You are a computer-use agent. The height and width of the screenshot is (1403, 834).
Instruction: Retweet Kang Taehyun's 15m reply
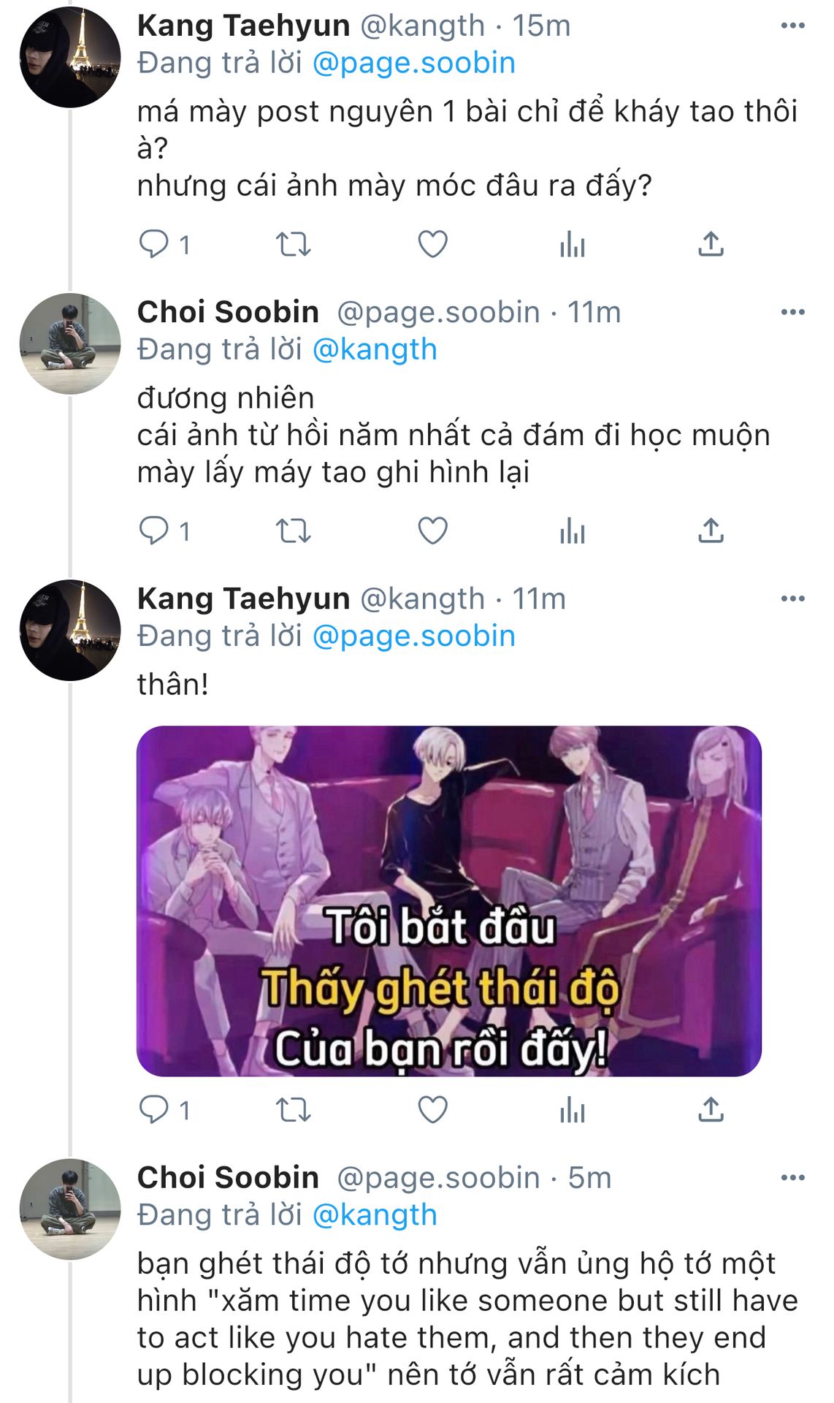click(x=293, y=244)
